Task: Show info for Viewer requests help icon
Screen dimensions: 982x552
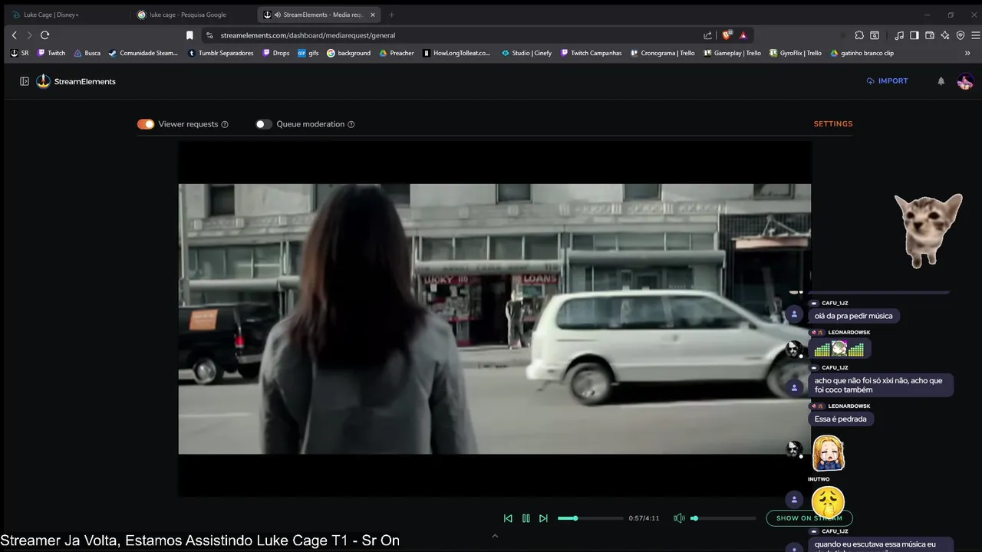Action: [x=225, y=124]
